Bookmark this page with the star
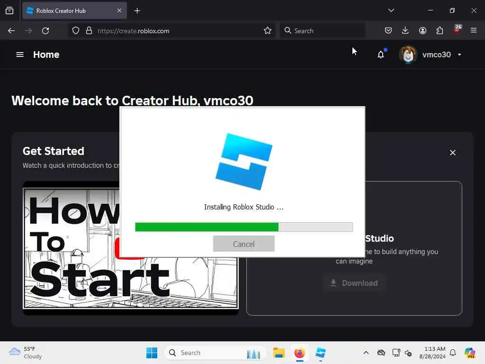The height and width of the screenshot is (364, 485). pos(268,31)
